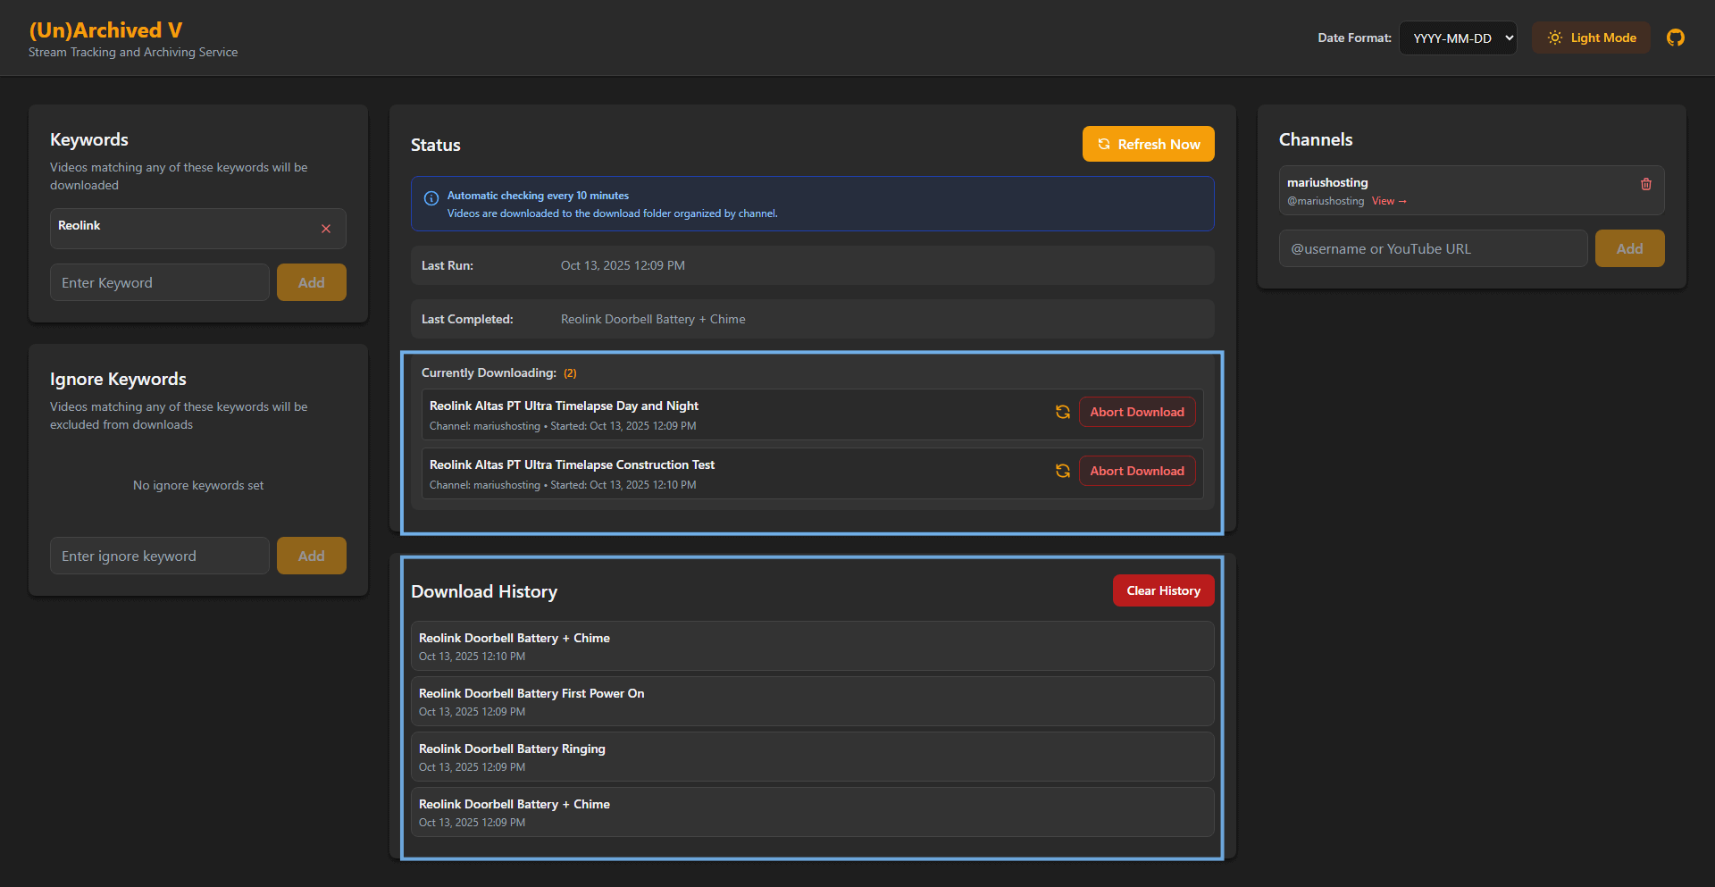1715x887 pixels.
Task: Click spinner icon for Construction Test download
Action: coord(1062,471)
